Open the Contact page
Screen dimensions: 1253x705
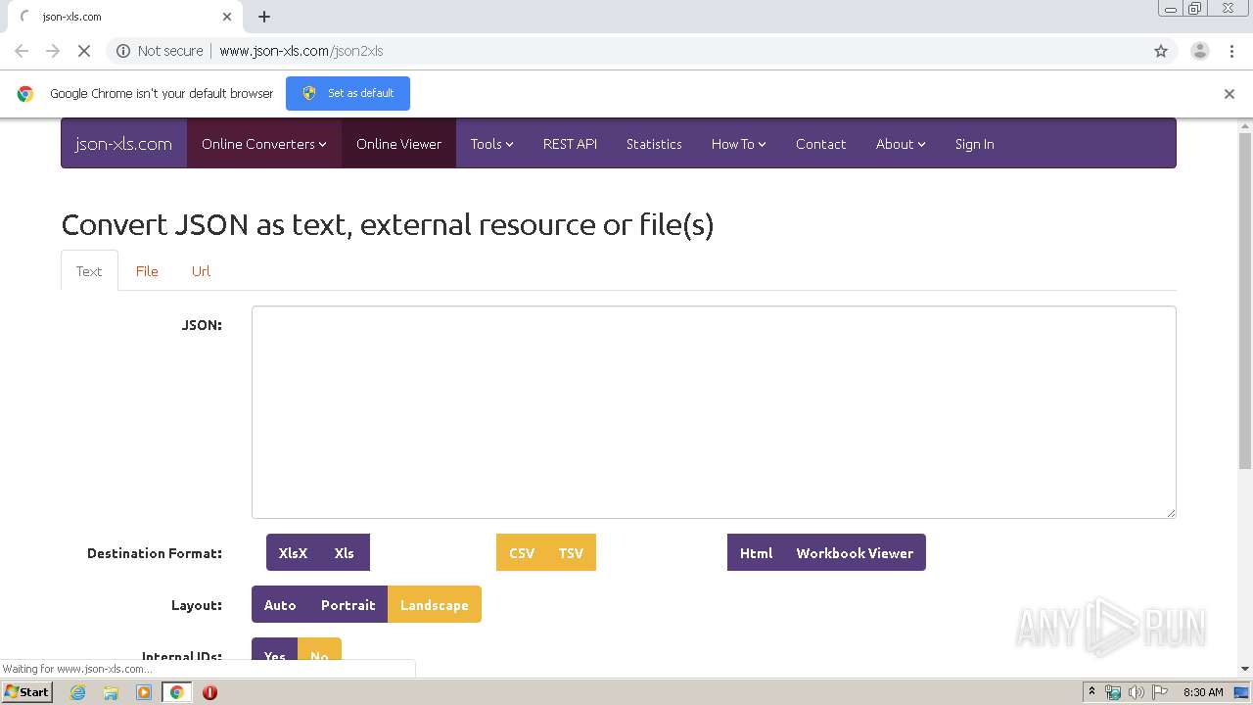pyautogui.click(x=820, y=144)
